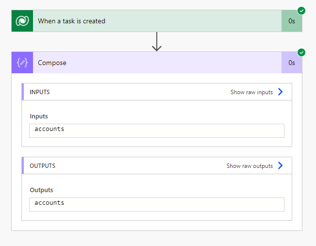The height and width of the screenshot is (246, 316).
Task: Click the Compose 0s duration badge
Action: point(291,63)
